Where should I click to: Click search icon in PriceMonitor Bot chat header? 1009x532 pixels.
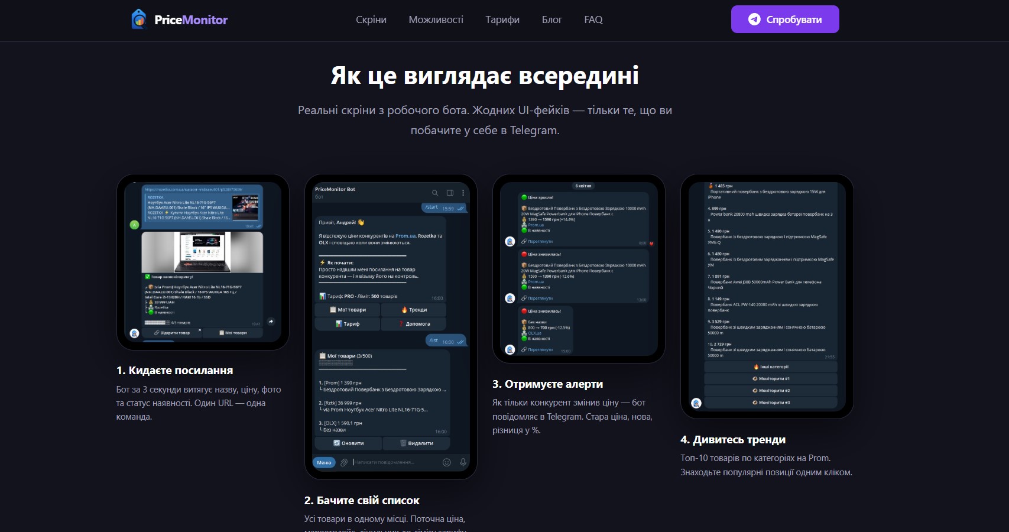coord(435,193)
